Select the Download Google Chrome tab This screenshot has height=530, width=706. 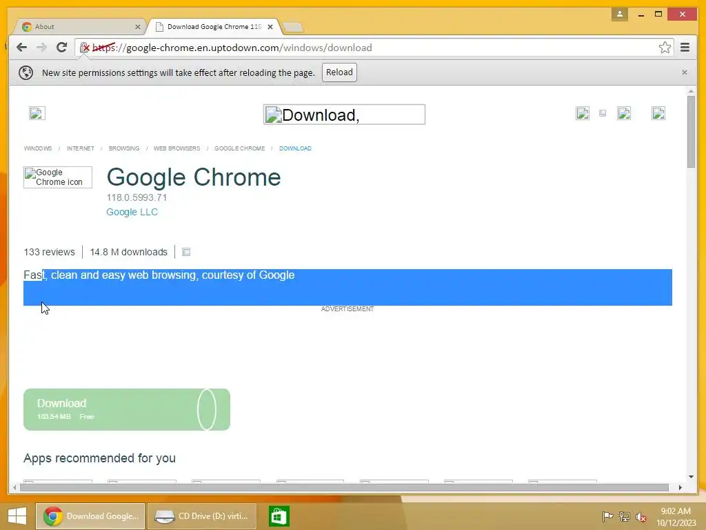215,27
